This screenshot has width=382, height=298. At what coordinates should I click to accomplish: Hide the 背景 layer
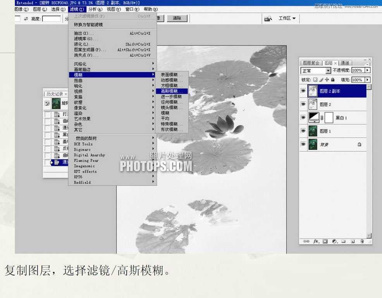303,144
